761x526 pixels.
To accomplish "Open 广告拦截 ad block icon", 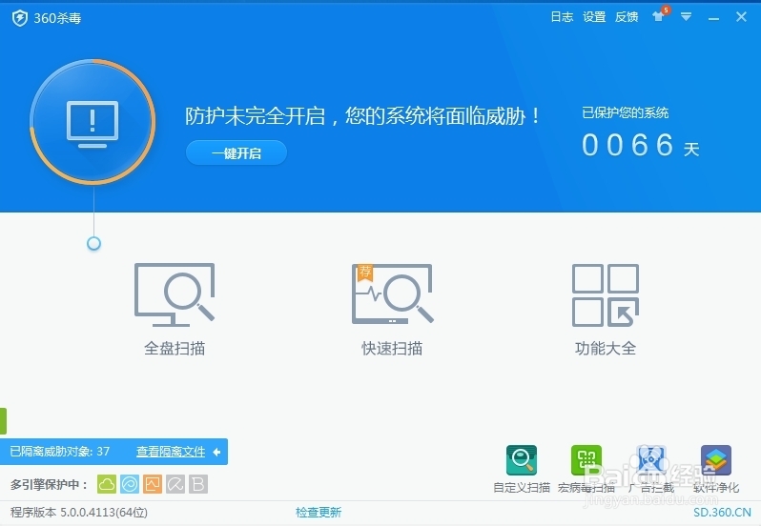I will coord(650,460).
